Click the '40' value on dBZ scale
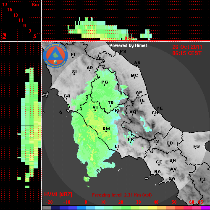The width and height of the screenshot is (210, 210). pos(156,202)
